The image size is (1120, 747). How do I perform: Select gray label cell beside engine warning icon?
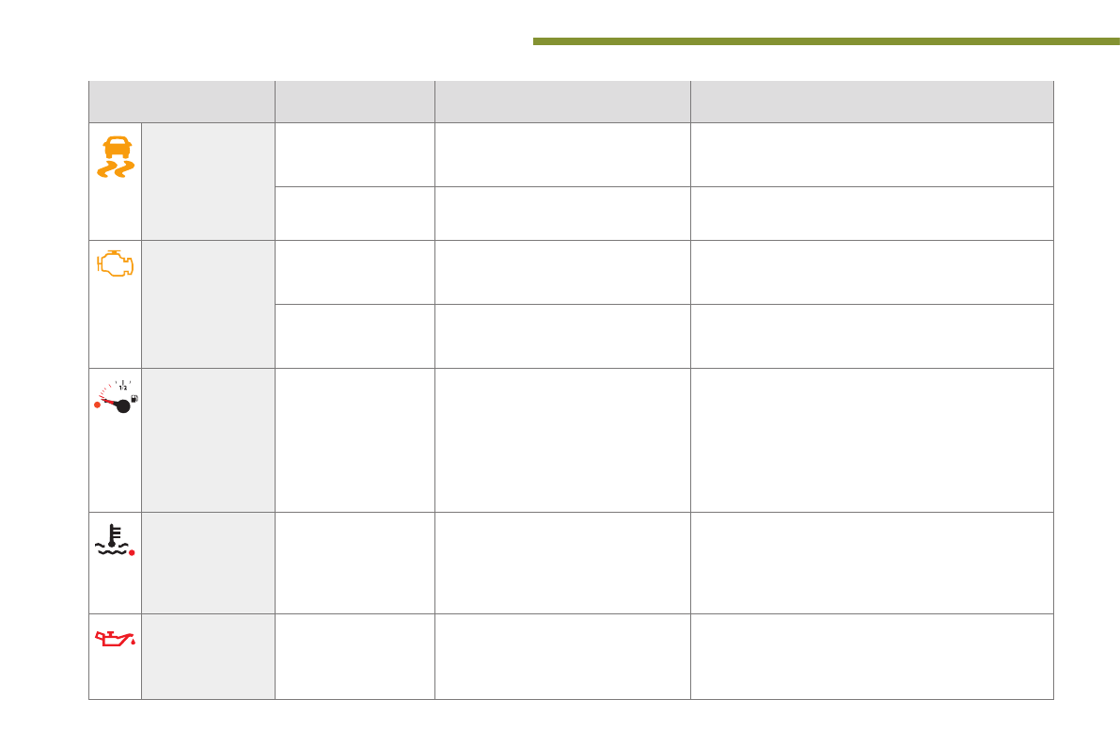208,304
